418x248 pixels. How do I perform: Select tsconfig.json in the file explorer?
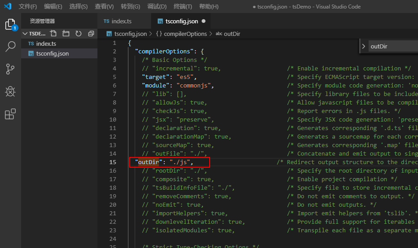[59, 53]
